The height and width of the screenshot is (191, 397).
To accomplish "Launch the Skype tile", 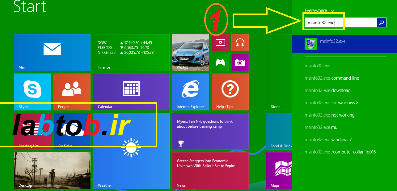I will tap(32, 92).
